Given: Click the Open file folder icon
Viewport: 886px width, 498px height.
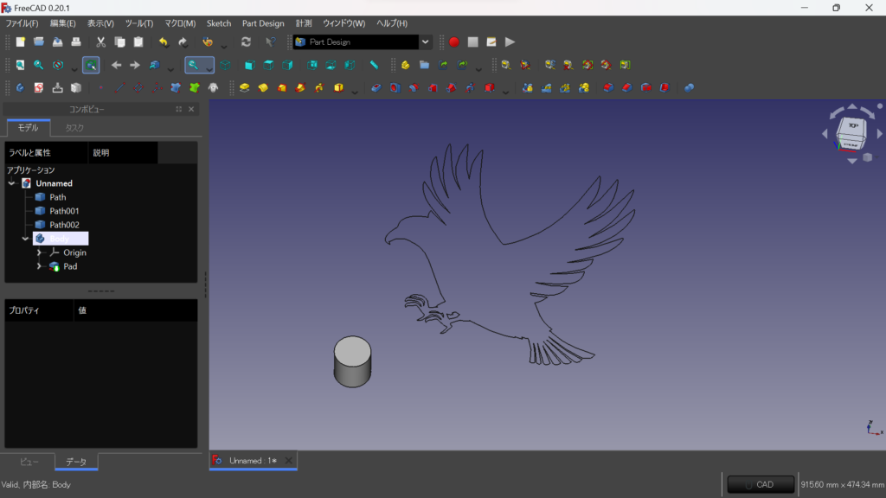Looking at the screenshot, I should tap(39, 42).
